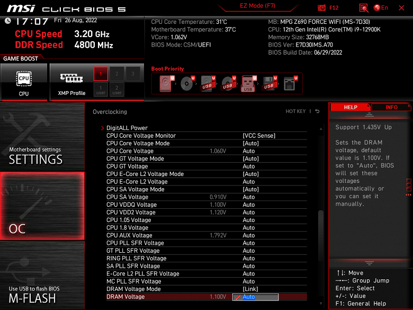The image size is (413, 310).
Task: Select the SA PLL SFR Voltage row
Action: (206, 266)
